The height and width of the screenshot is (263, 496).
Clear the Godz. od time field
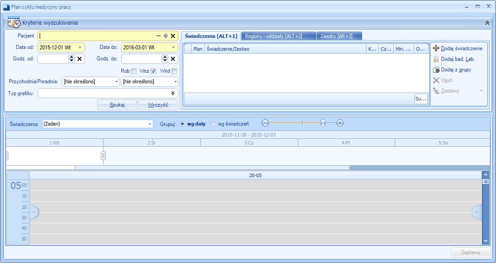[x=80, y=59]
